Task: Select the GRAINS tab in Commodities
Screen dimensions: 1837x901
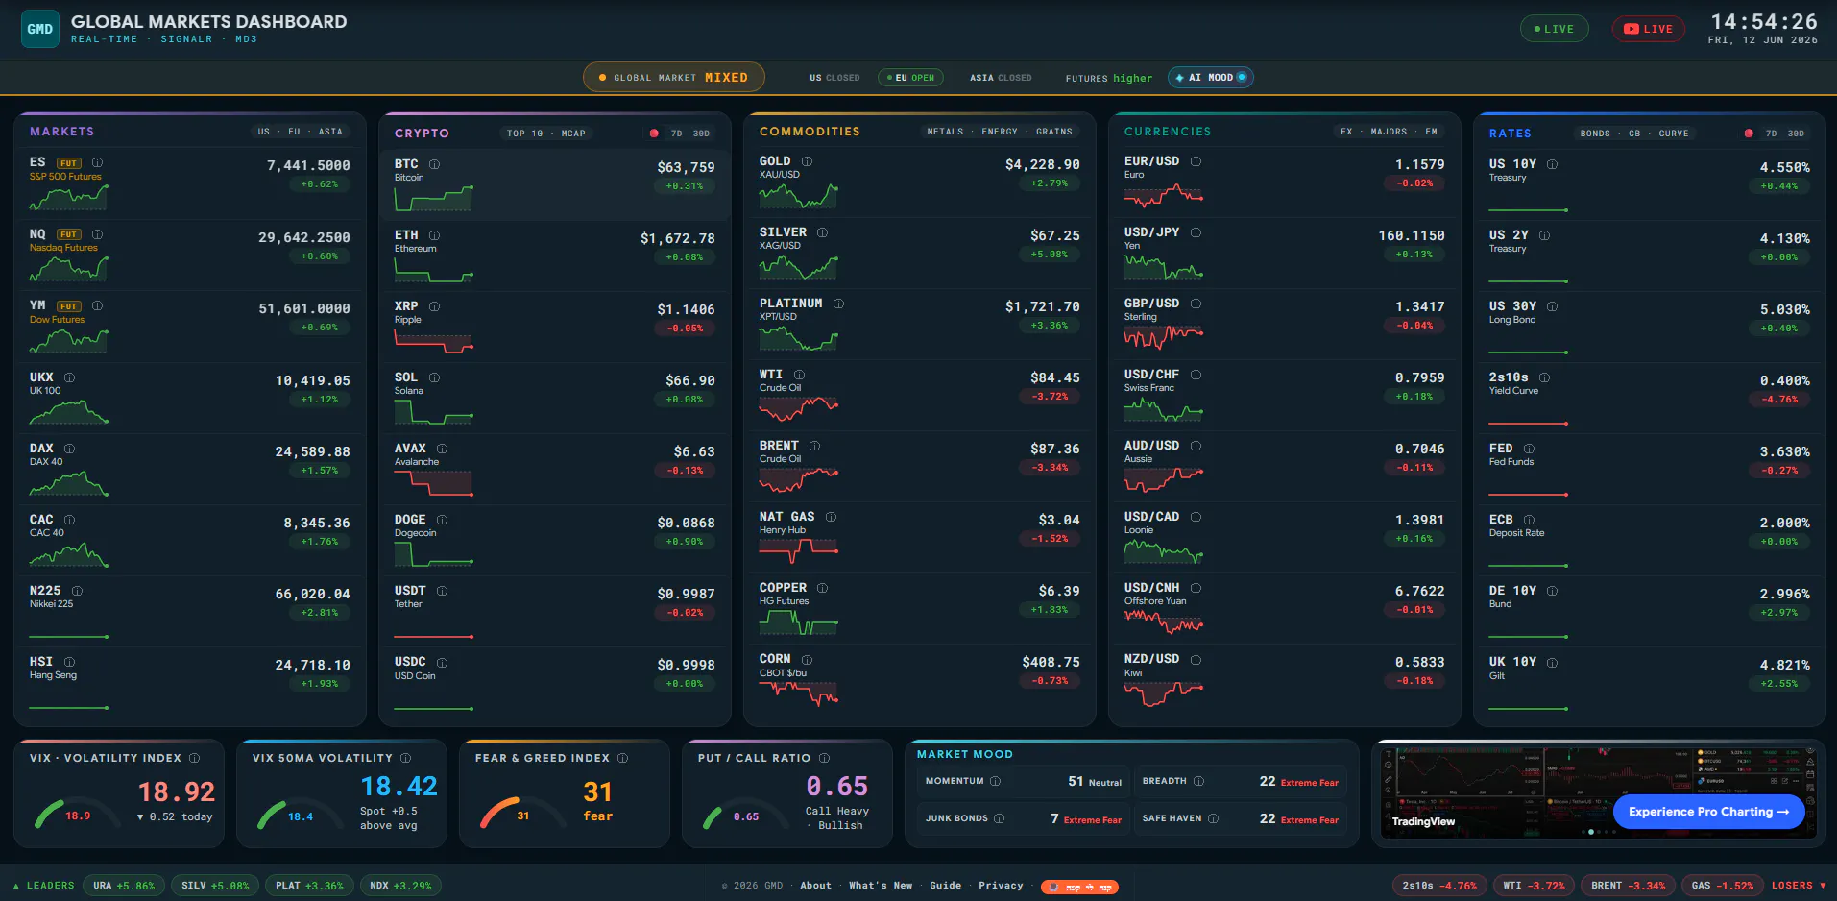Action: [x=1054, y=132]
